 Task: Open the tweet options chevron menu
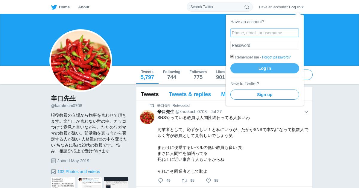pos(306,112)
